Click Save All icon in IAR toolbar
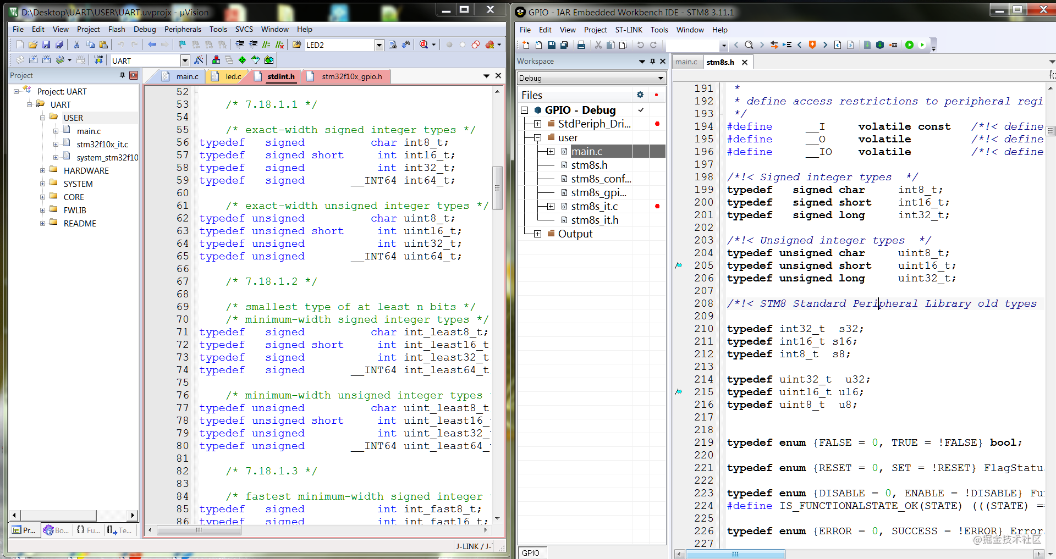This screenshot has height=559, width=1056. 564,45
